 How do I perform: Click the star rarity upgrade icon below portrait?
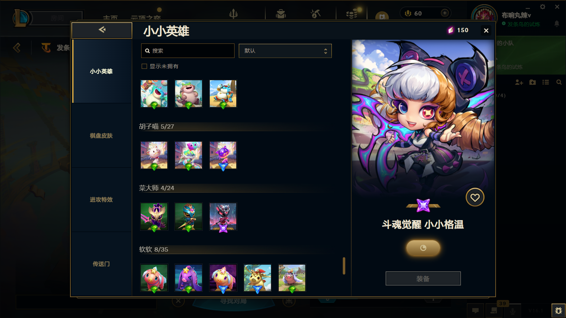(x=423, y=205)
